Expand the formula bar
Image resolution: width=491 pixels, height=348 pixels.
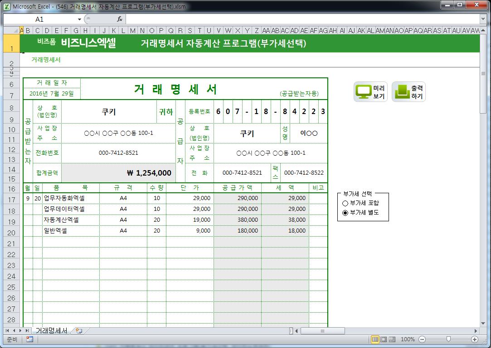pyautogui.click(x=483, y=19)
